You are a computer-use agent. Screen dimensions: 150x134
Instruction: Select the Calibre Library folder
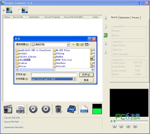(x=26, y=57)
